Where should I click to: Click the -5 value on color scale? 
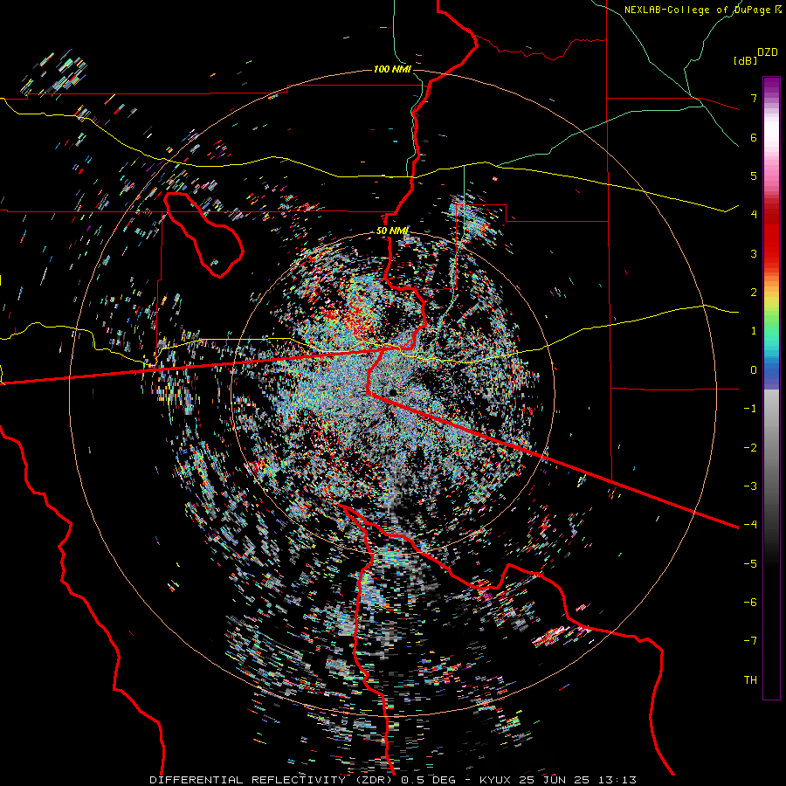coord(750,563)
